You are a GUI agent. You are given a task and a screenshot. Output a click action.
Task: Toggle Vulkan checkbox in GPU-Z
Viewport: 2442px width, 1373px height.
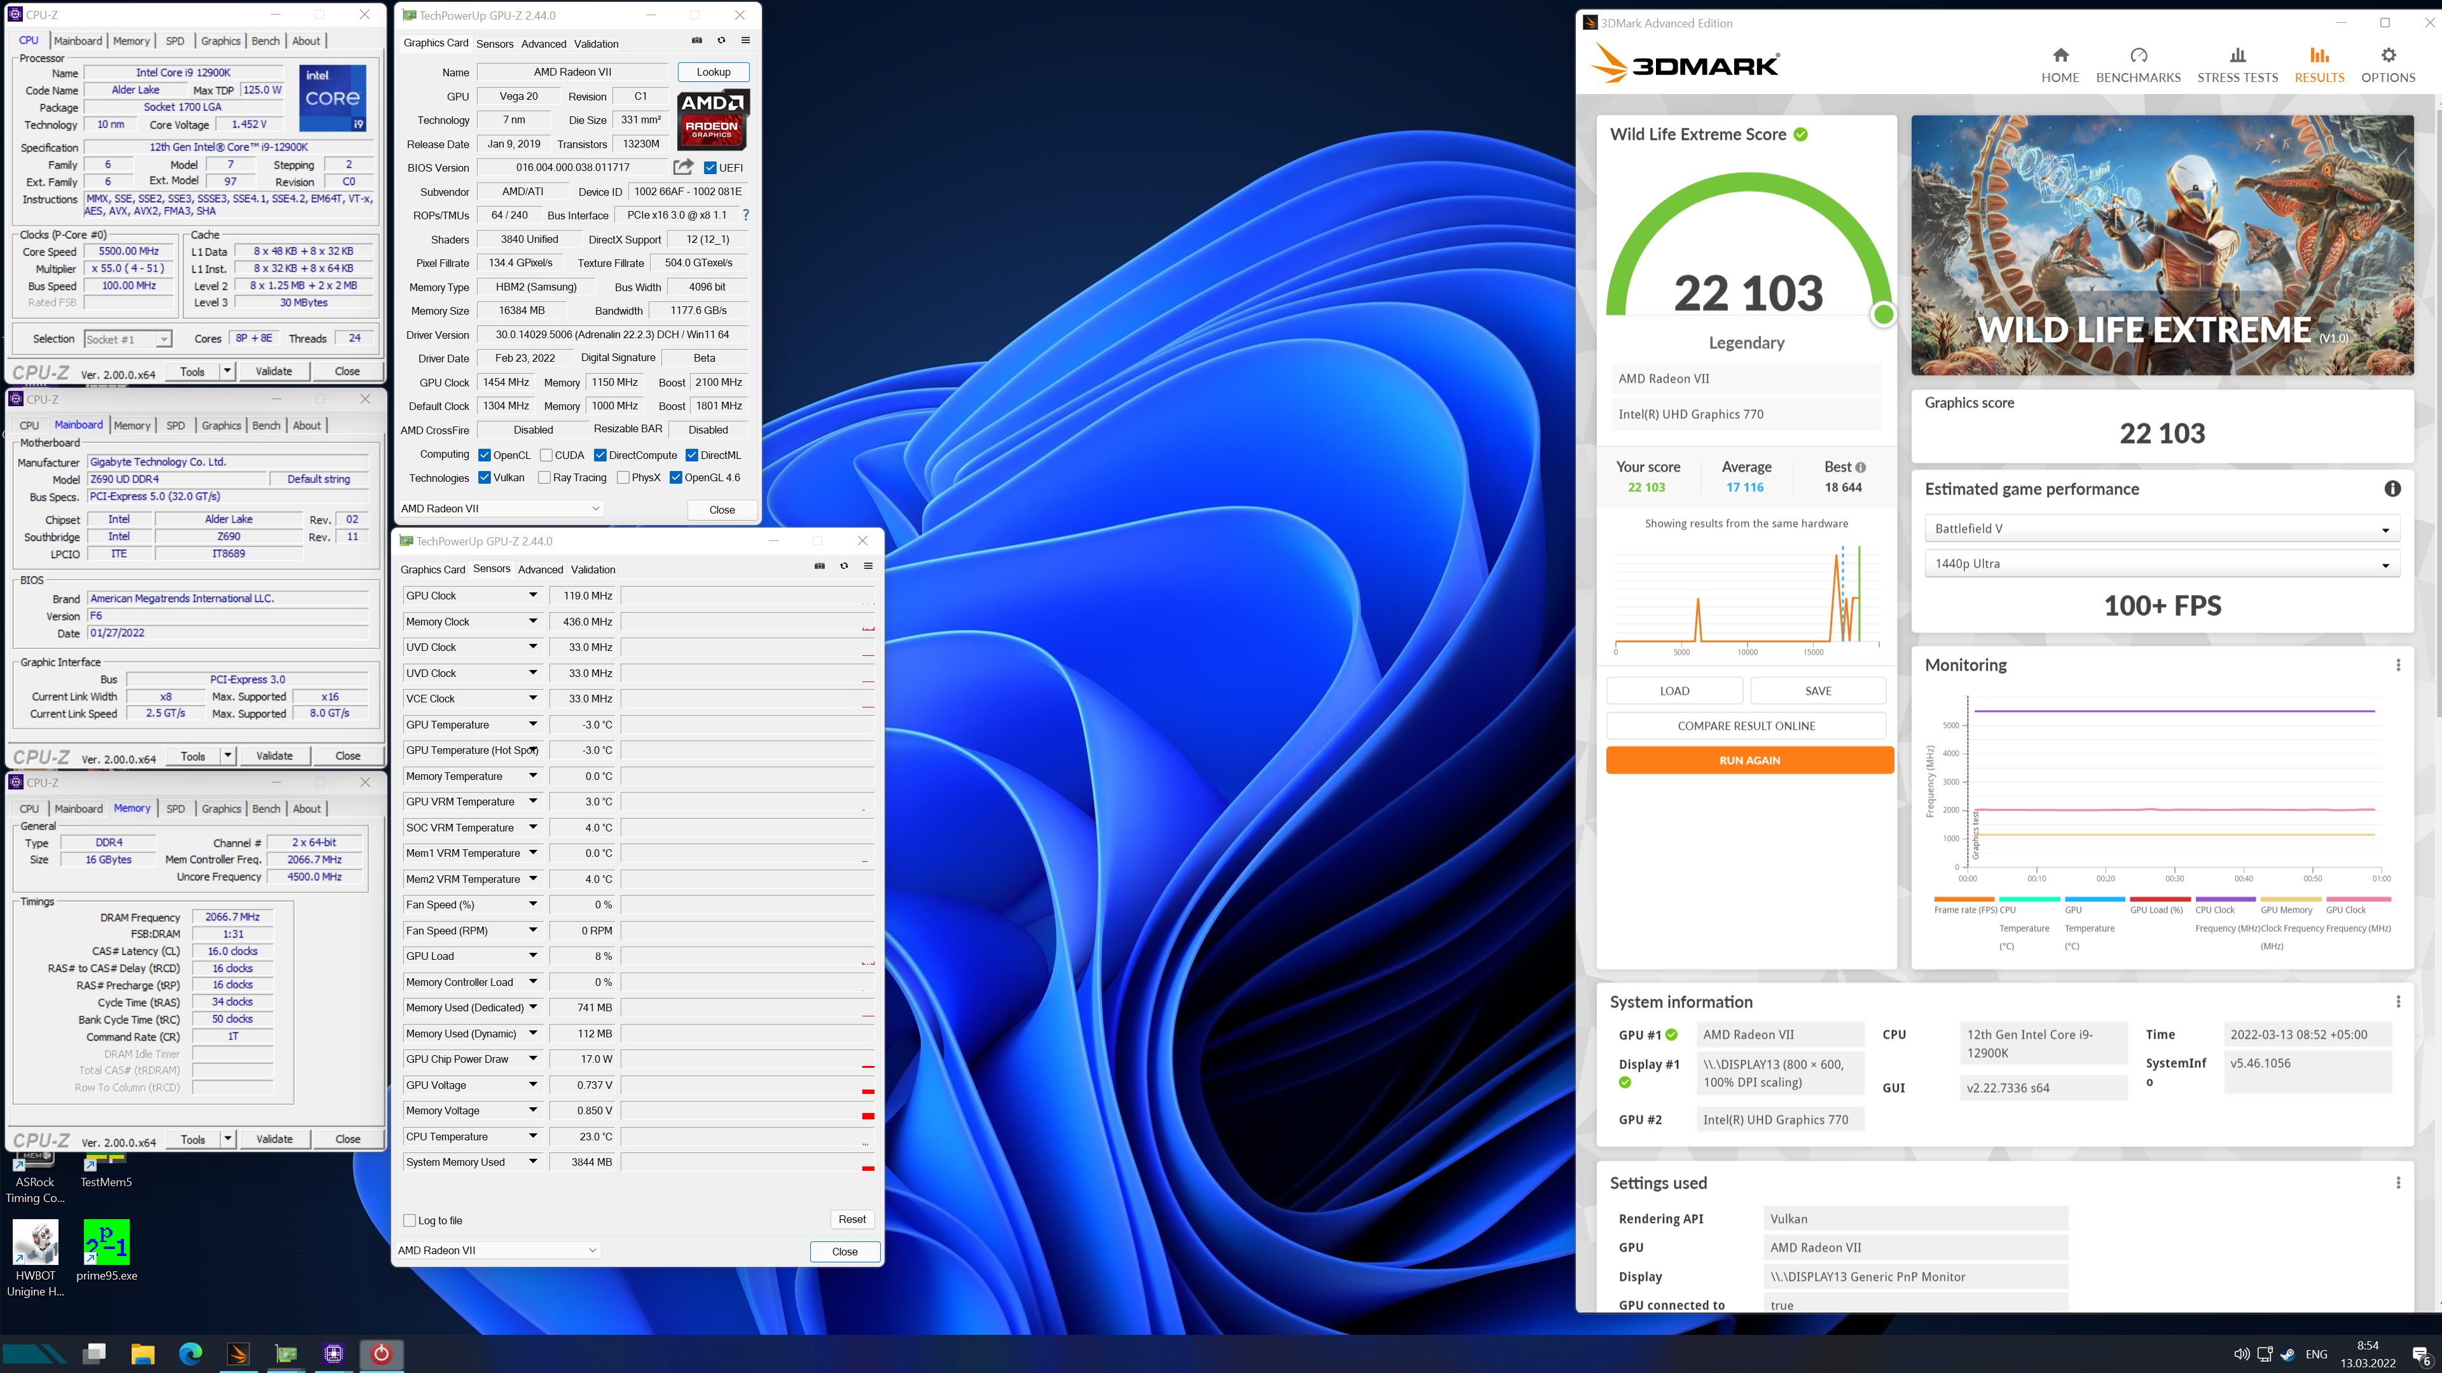485,477
